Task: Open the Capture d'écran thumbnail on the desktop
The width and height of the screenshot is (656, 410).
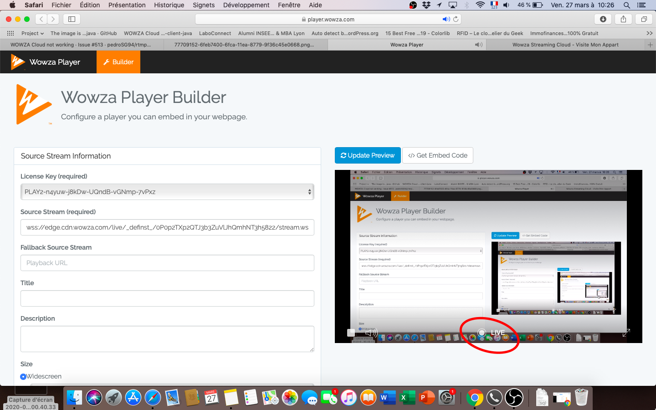Action: pyautogui.click(x=31, y=397)
